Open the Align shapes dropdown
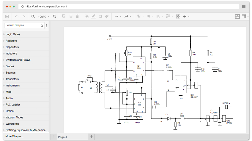The width and height of the screenshot is (252, 141). [x=160, y=17]
